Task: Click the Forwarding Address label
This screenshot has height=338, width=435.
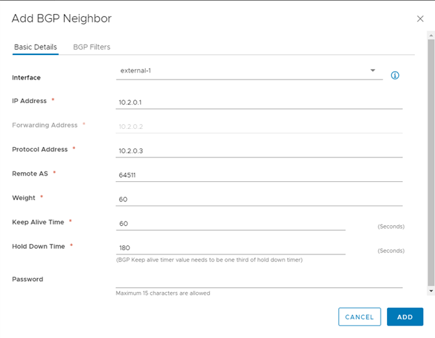Action: (45, 125)
